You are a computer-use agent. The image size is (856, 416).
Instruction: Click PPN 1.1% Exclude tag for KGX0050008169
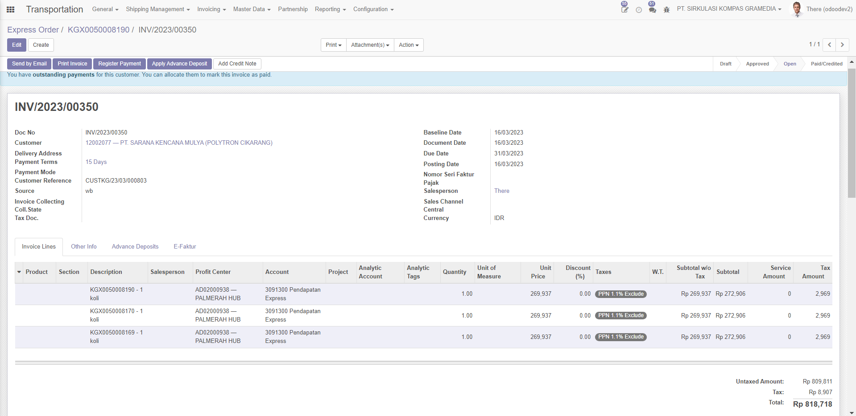(621, 337)
